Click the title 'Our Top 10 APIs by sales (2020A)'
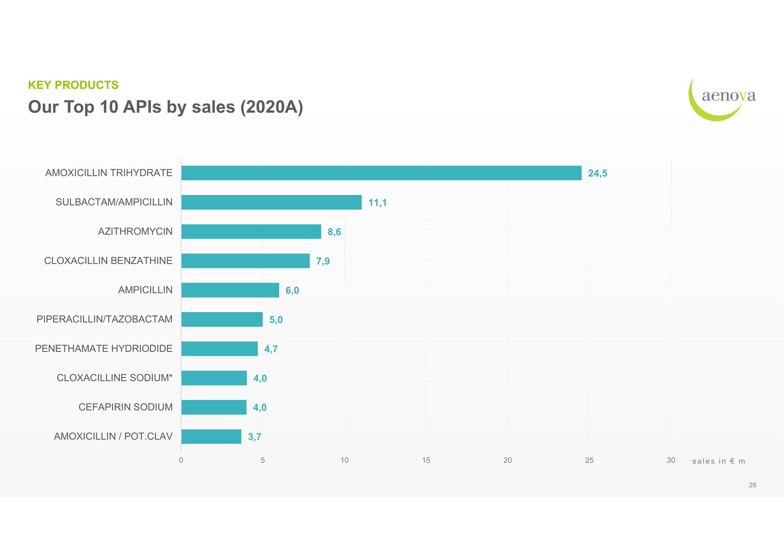 coord(165,107)
